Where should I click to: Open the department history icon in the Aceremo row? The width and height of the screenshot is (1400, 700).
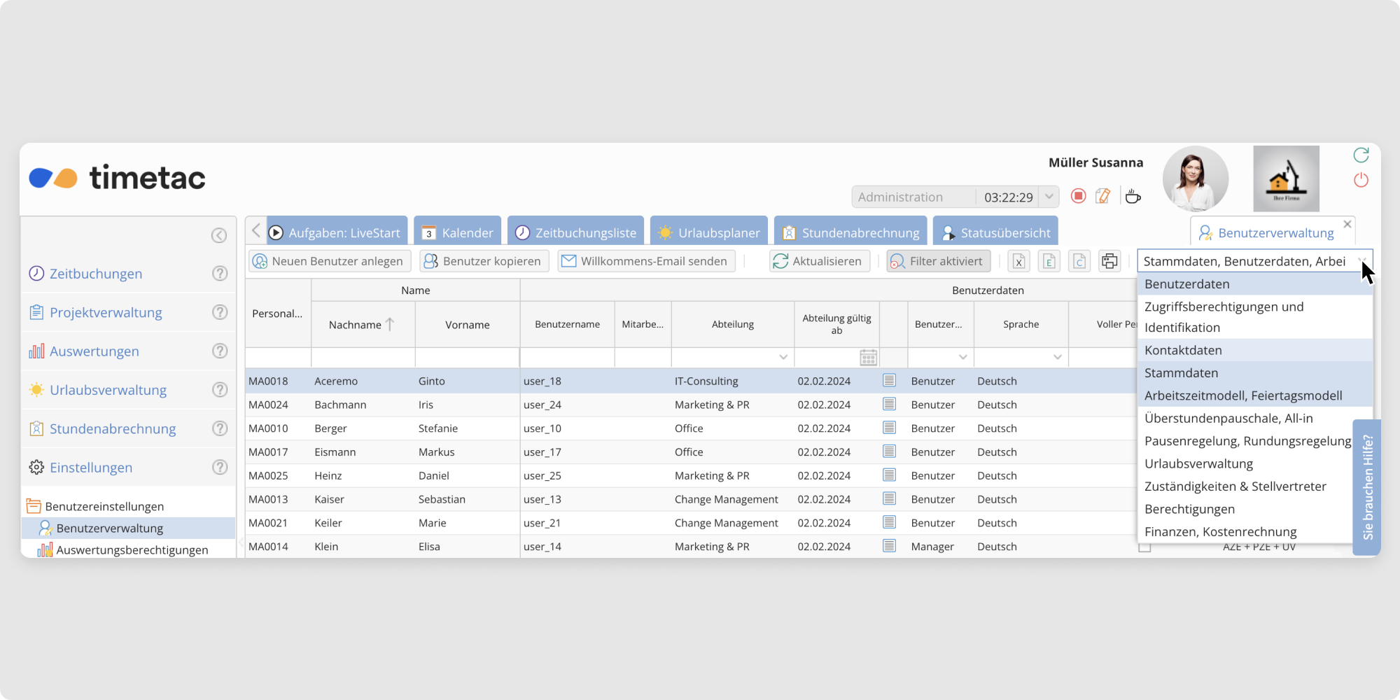[889, 381]
